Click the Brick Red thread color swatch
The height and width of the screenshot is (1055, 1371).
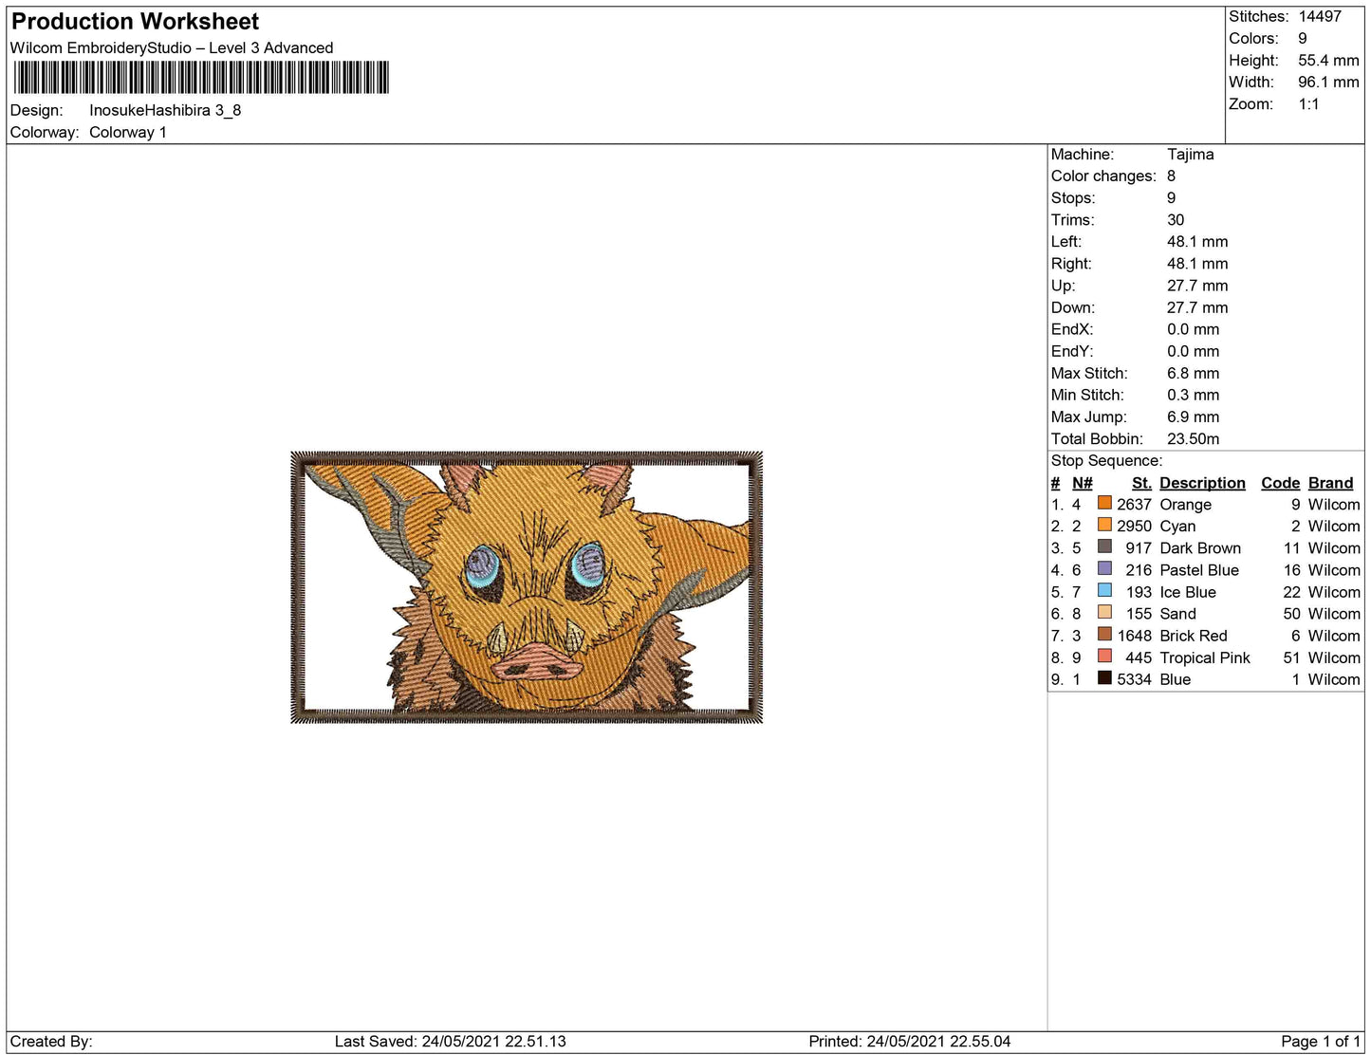click(1104, 634)
